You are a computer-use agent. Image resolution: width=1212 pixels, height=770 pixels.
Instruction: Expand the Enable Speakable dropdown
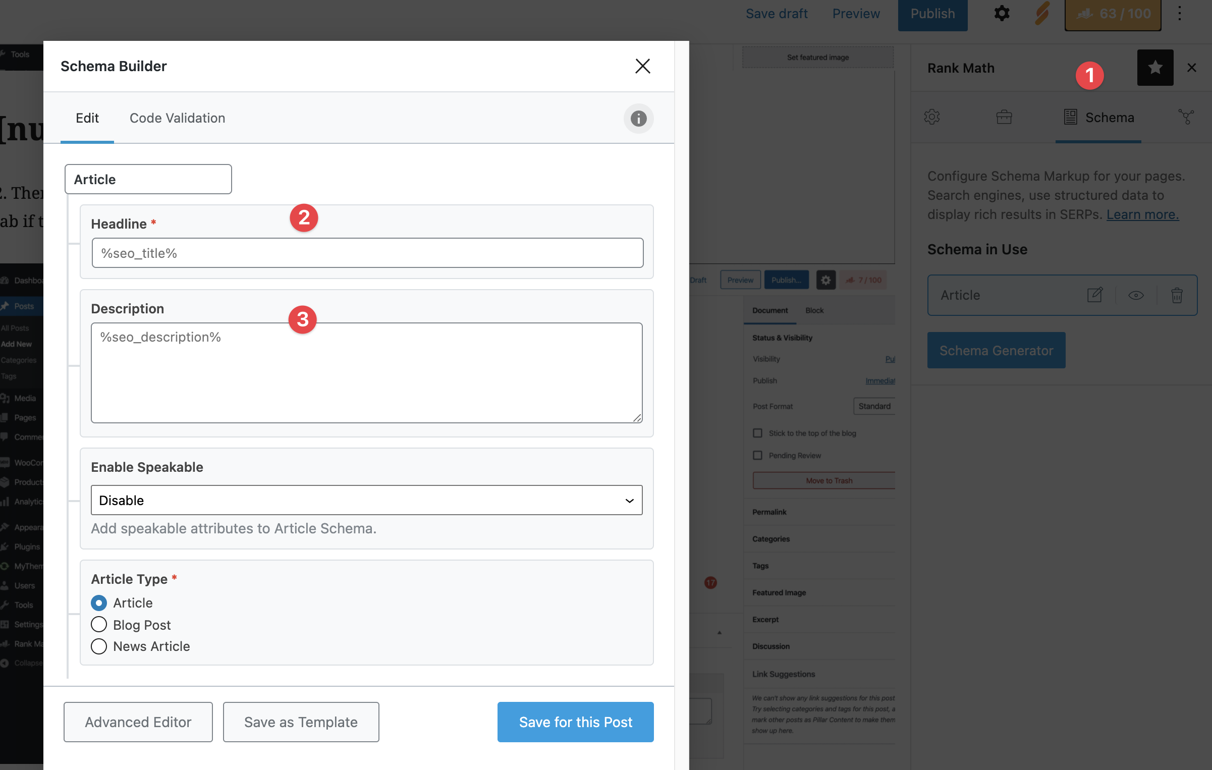tap(366, 500)
